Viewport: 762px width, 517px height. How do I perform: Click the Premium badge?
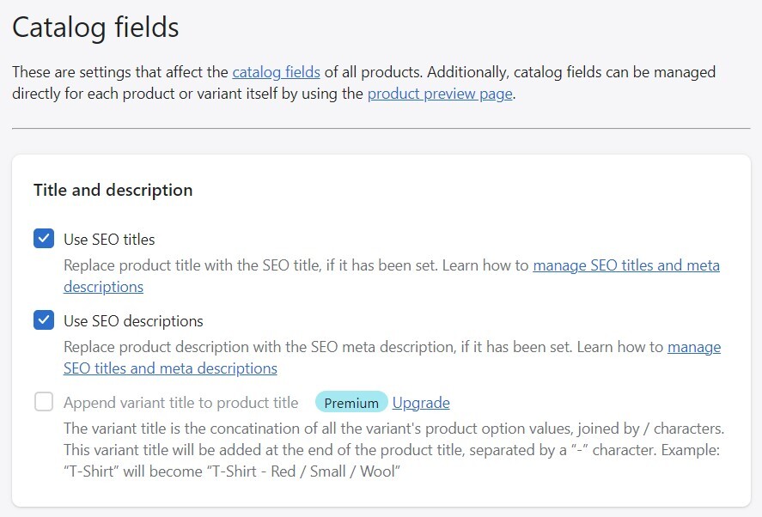pyautogui.click(x=351, y=403)
